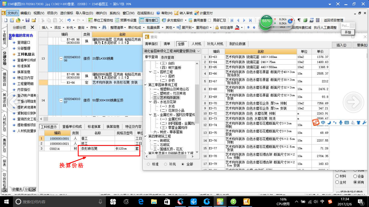The width and height of the screenshot is (369, 207).
Task: Click the 插入(I) button in query window
Action: pos(341,45)
